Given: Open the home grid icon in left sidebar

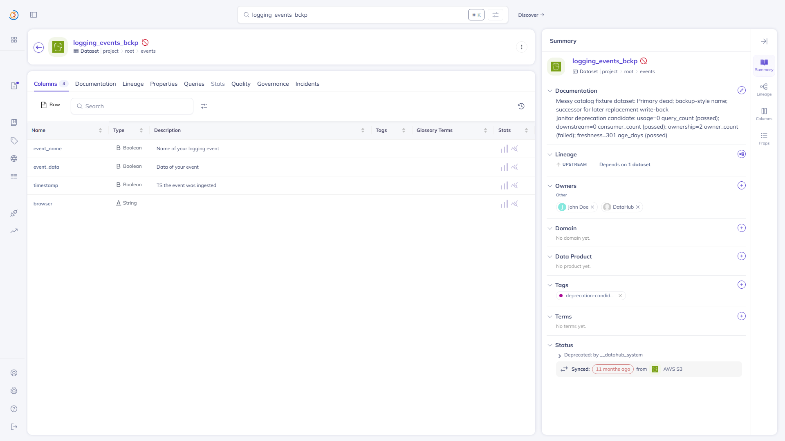Looking at the screenshot, I should (14, 40).
